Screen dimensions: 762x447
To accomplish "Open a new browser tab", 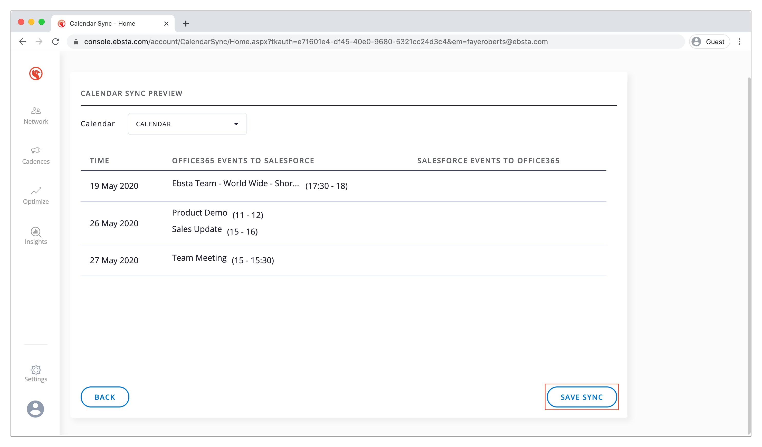I will [186, 24].
